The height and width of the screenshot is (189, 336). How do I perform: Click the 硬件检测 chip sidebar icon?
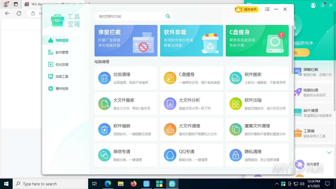coord(51,88)
